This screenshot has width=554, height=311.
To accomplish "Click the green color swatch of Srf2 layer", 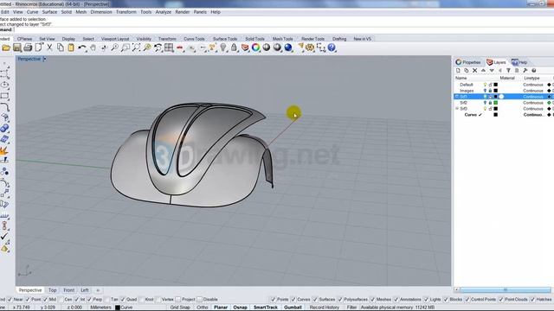I will 496,103.
